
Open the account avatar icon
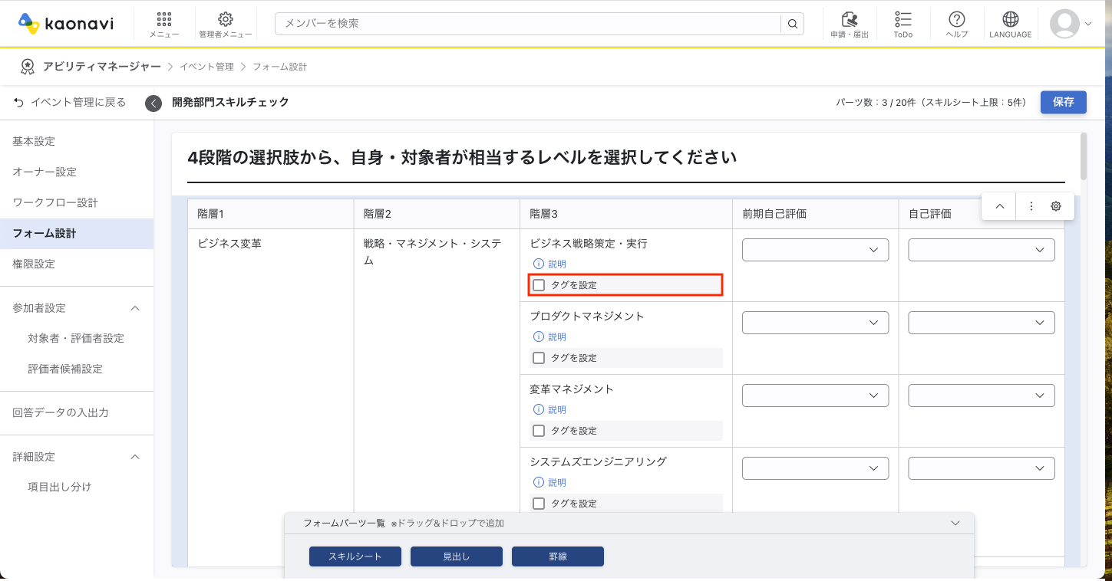[x=1064, y=23]
